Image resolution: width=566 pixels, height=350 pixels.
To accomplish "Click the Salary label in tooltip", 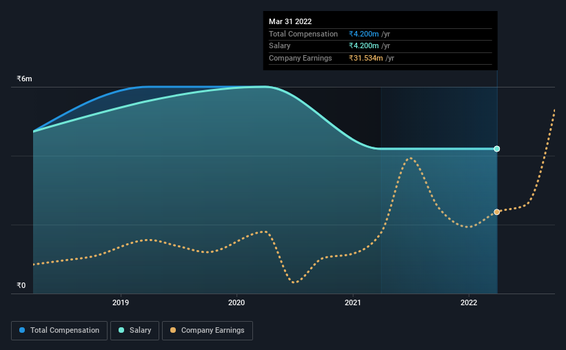I will (x=279, y=46).
